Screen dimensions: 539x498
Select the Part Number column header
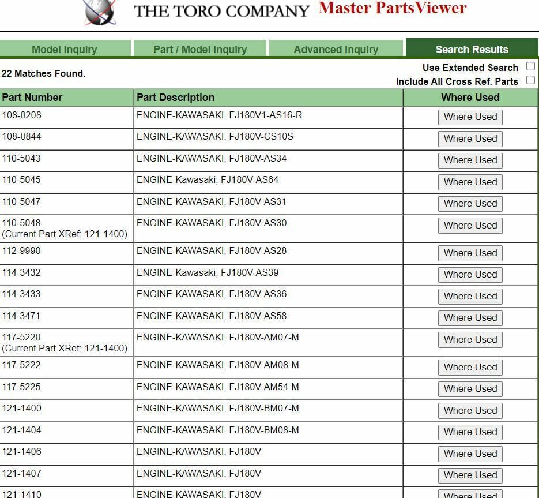click(x=32, y=98)
